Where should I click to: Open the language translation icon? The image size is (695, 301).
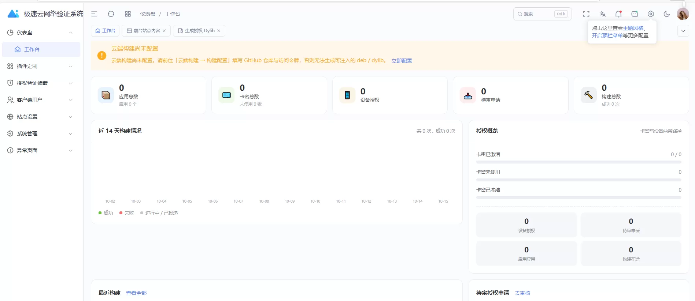pos(602,14)
